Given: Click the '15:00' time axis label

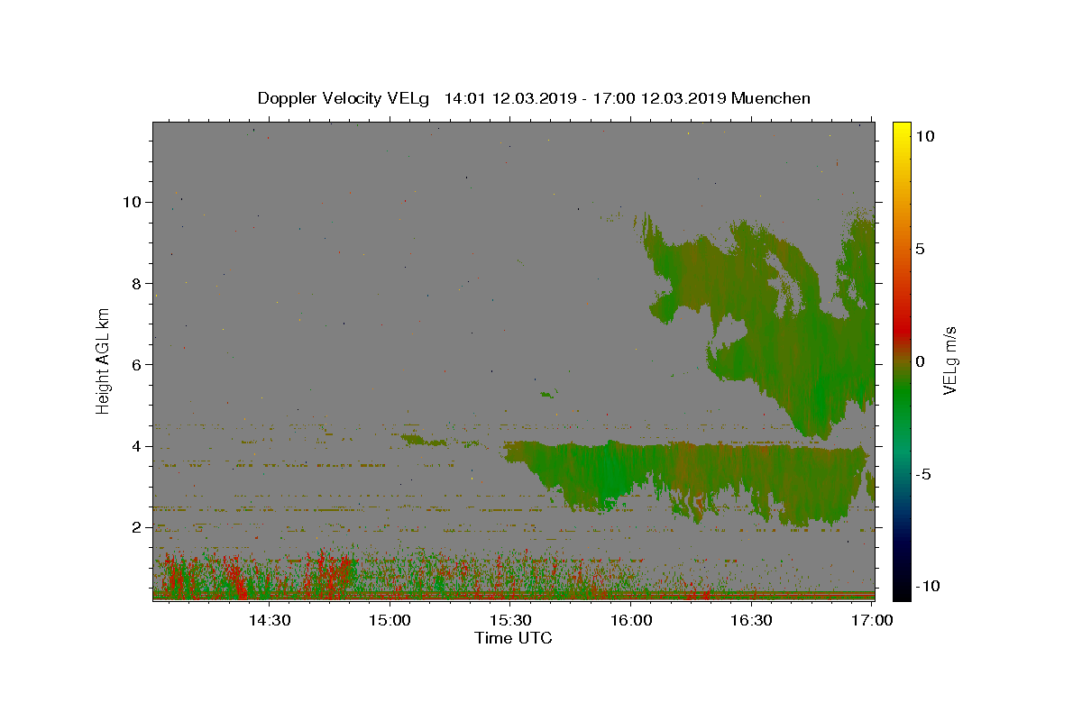Looking at the screenshot, I should click(x=390, y=620).
